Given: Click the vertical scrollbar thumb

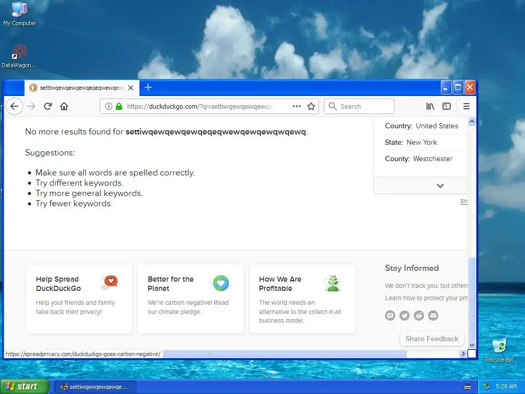Looking at the screenshot, I should (x=472, y=298).
